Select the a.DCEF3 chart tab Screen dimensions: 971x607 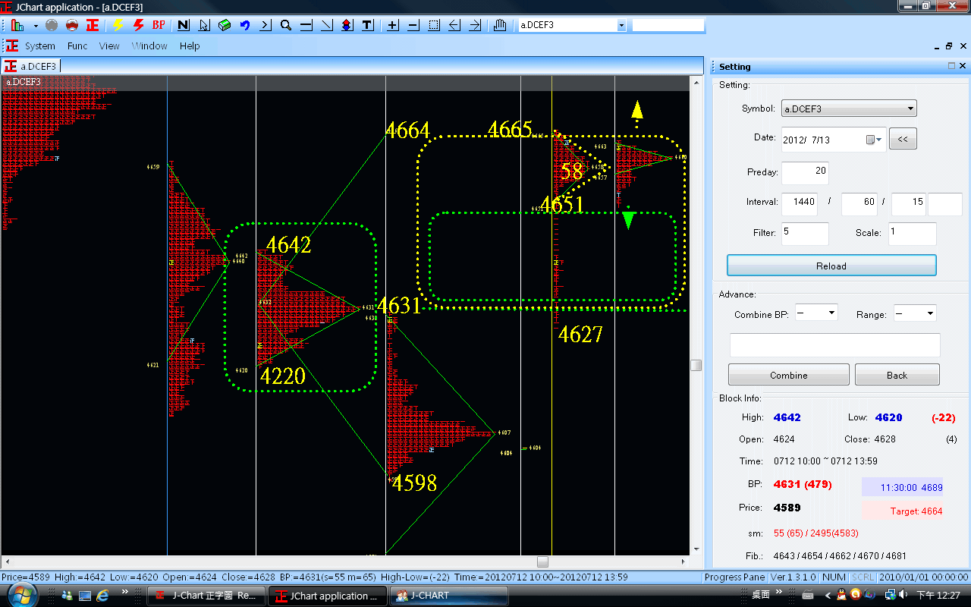pos(31,67)
